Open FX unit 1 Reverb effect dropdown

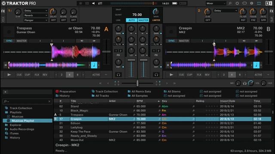pos(36,15)
